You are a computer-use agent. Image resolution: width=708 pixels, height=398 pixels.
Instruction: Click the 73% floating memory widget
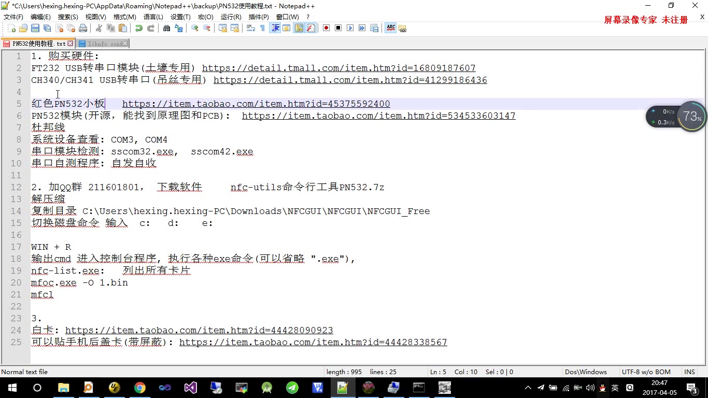(x=692, y=116)
